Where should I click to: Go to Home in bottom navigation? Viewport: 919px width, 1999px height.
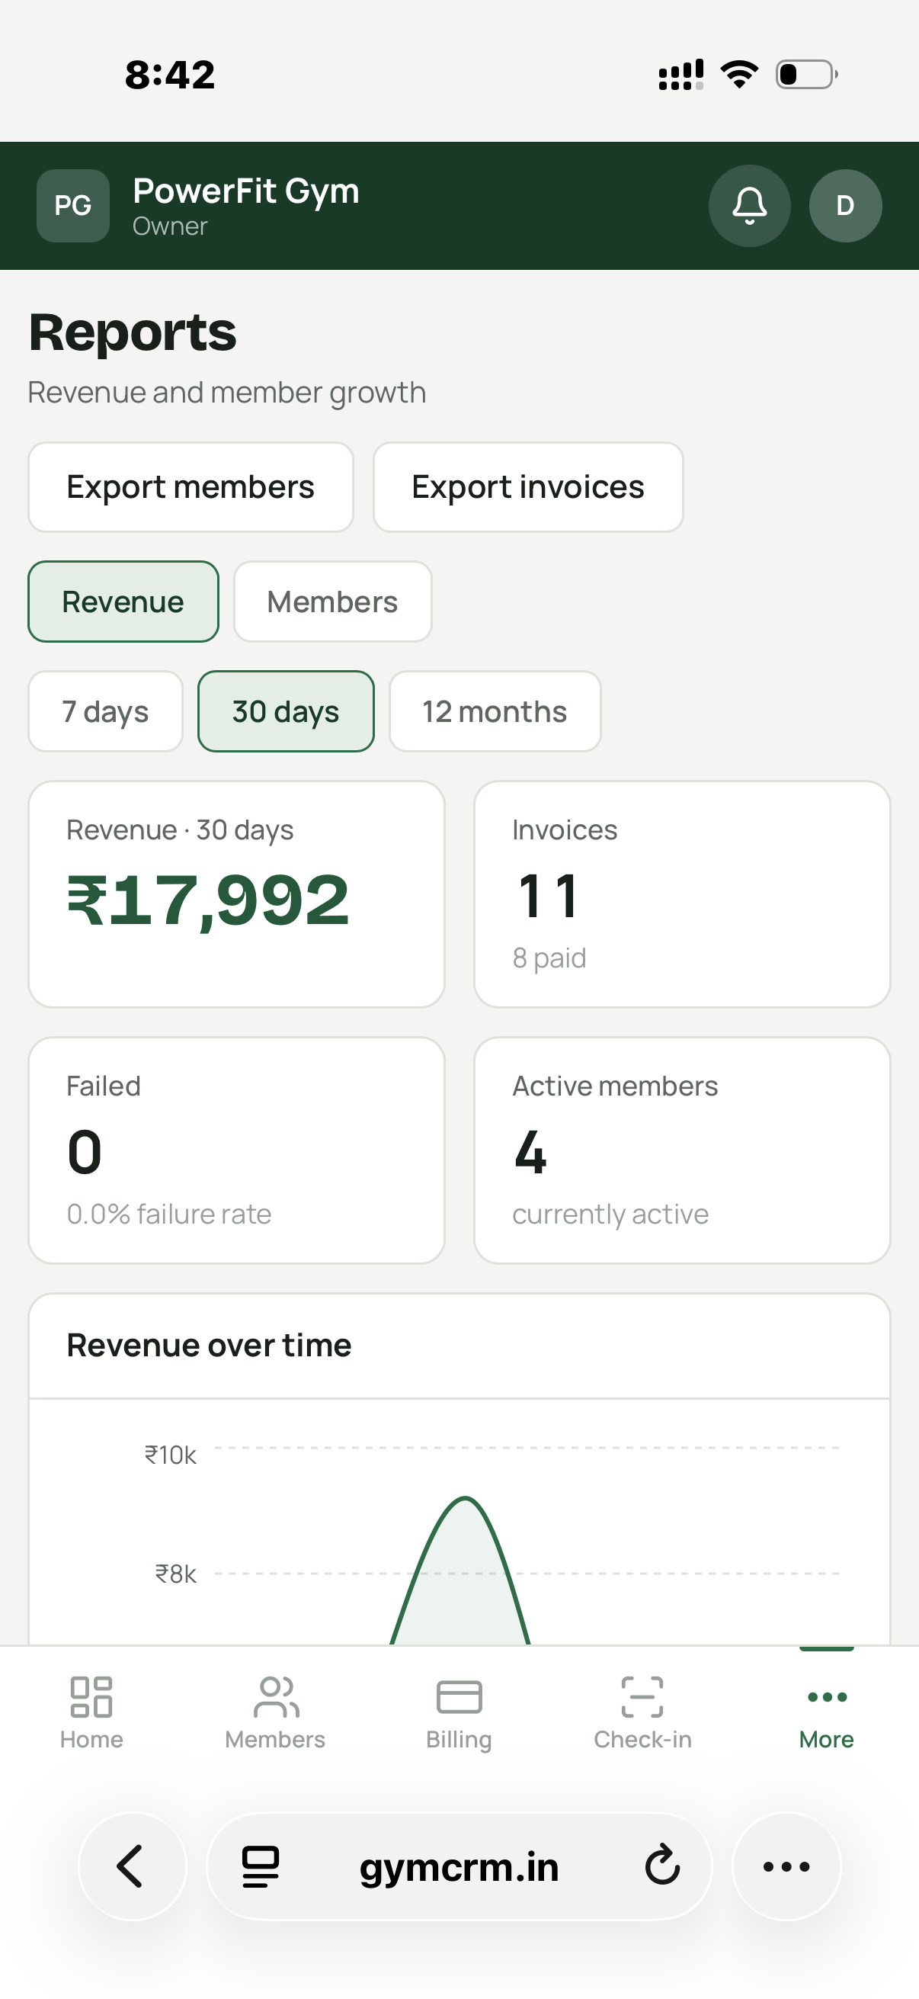pos(91,1712)
